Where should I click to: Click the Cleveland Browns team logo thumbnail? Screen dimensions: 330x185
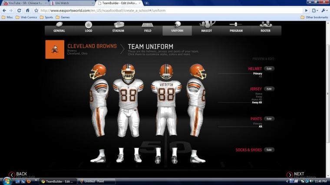(55, 49)
